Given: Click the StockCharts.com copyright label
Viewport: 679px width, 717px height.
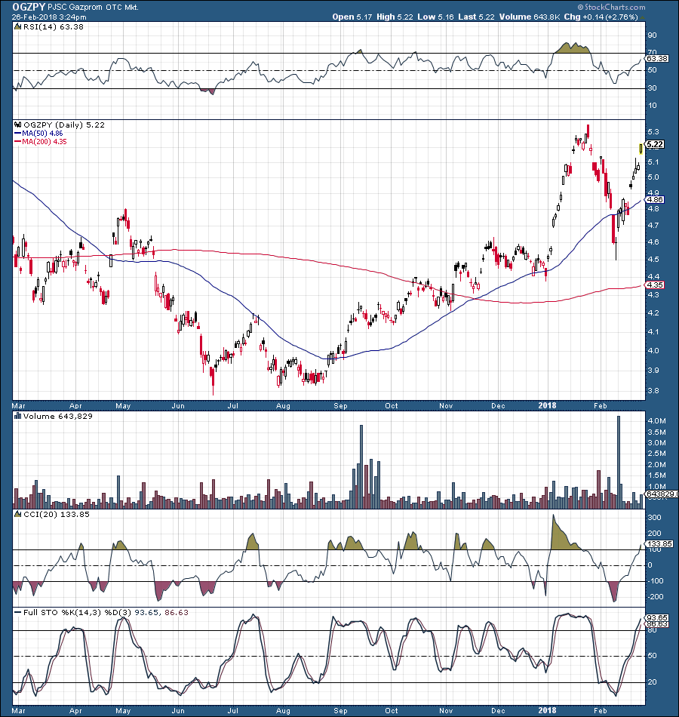Looking at the screenshot, I should click(611, 7).
